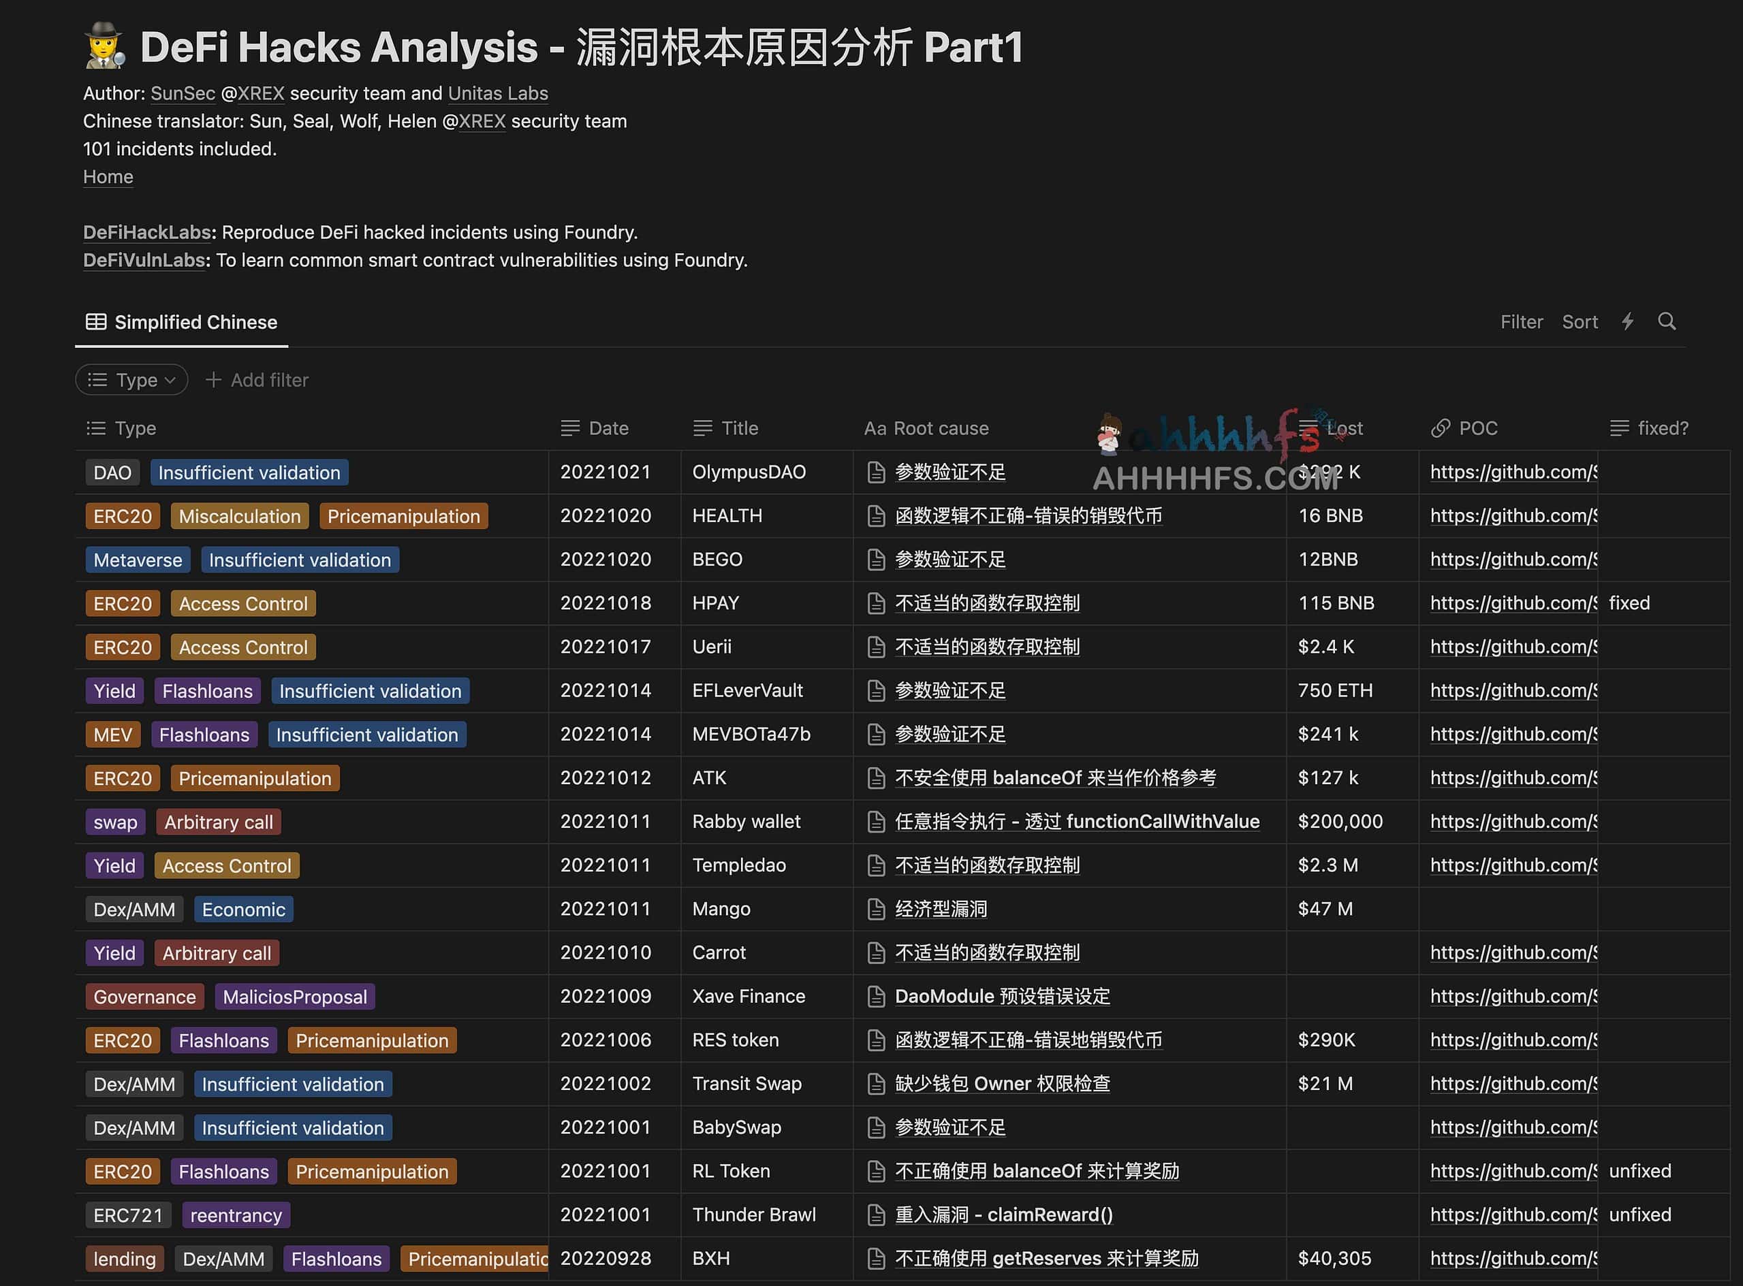This screenshot has height=1286, width=1743.
Task: Open the Filter options
Action: tap(1521, 321)
